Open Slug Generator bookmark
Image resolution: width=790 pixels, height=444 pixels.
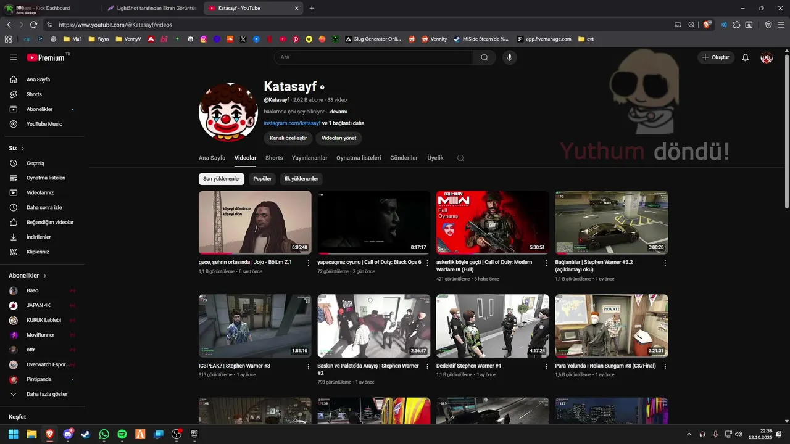pyautogui.click(x=373, y=39)
